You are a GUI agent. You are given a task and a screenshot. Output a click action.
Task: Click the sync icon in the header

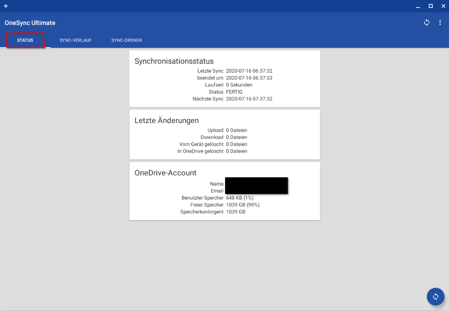click(427, 23)
